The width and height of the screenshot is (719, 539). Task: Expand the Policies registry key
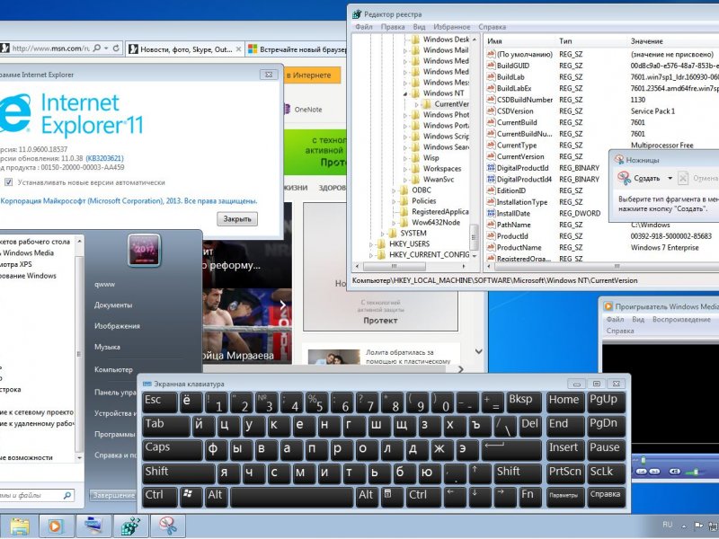point(394,201)
